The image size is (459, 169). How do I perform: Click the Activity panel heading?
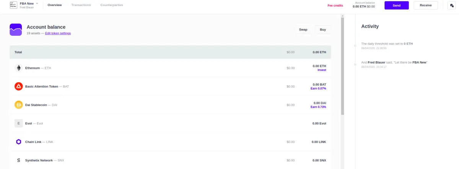click(370, 26)
